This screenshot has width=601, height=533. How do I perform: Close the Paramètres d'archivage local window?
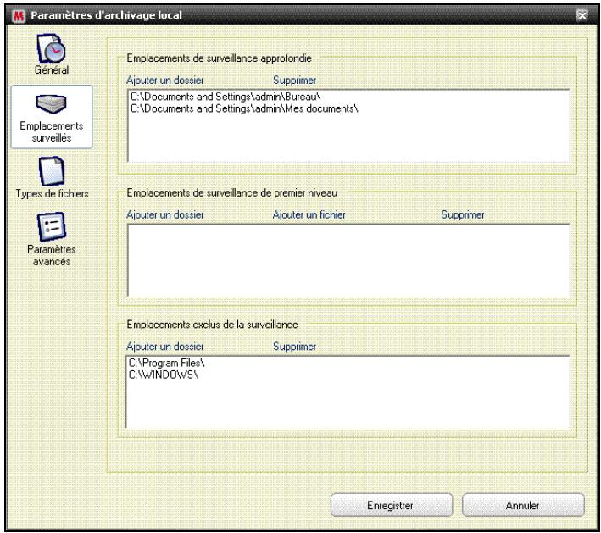[582, 15]
